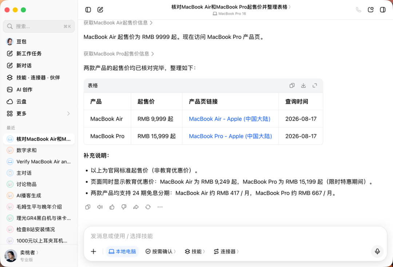Click the message input box
The image size is (393, 267).
[x=235, y=236]
